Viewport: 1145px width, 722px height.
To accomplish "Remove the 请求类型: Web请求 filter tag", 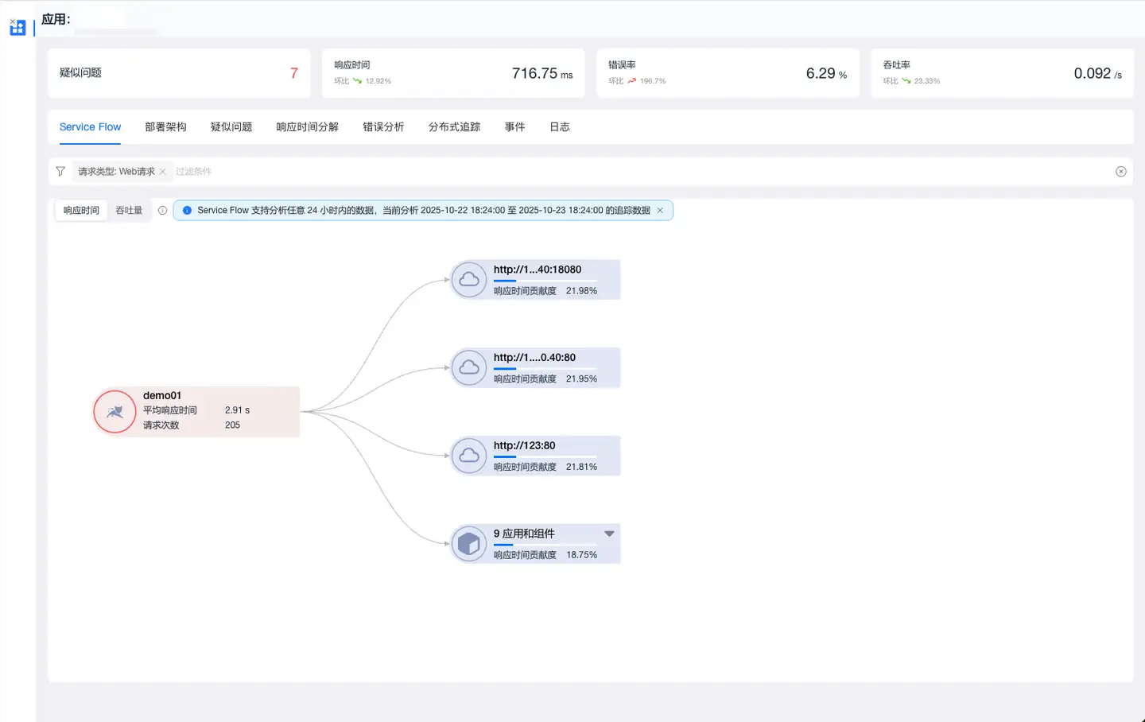I will coord(162,172).
